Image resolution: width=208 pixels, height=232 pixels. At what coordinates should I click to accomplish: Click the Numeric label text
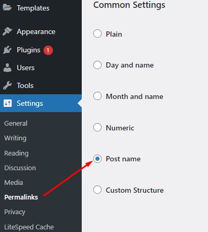coord(120,128)
